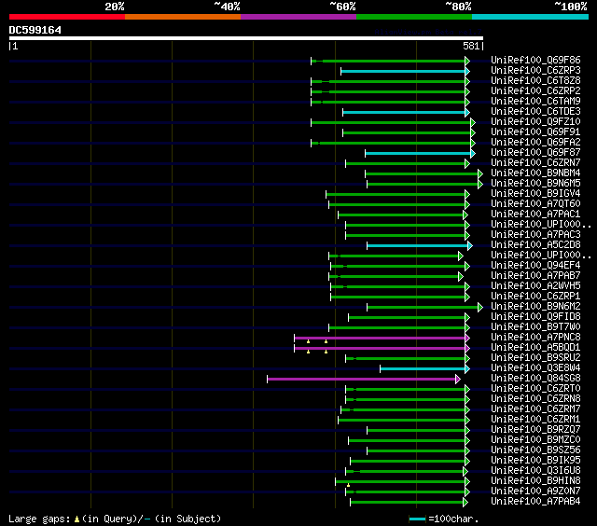This screenshot has height=526, width=597.
Task: Click the green alignment bar for UniRef100_Q9FZ10
Action: point(391,122)
